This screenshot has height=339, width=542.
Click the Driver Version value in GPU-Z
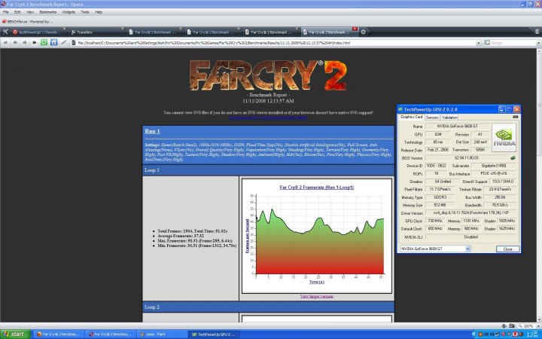(470, 212)
